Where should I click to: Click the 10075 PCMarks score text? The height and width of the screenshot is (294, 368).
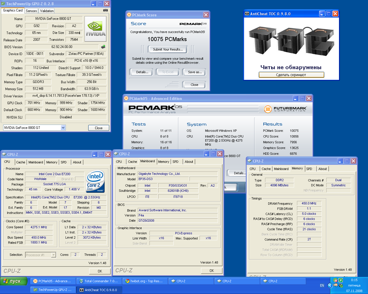[167, 39]
